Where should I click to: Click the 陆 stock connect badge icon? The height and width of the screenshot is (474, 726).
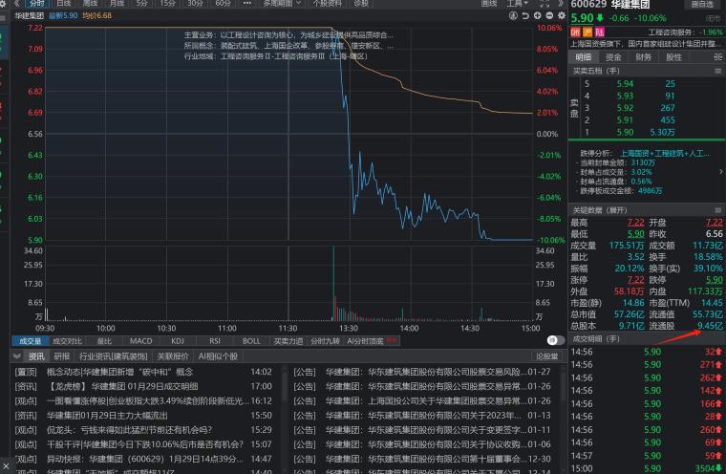pyautogui.click(x=599, y=32)
